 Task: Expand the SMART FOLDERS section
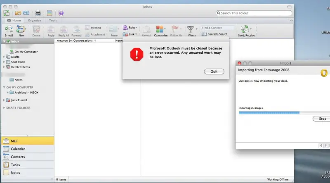(4, 107)
